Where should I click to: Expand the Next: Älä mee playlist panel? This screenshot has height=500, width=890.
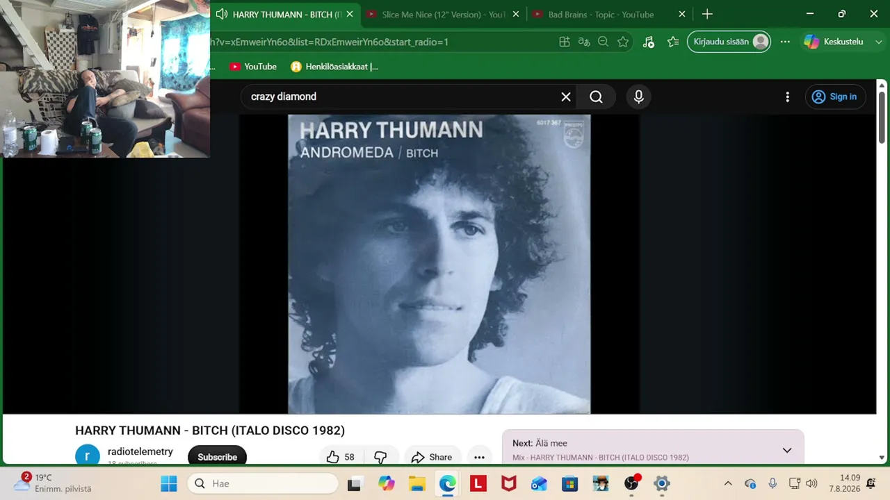coord(787,450)
